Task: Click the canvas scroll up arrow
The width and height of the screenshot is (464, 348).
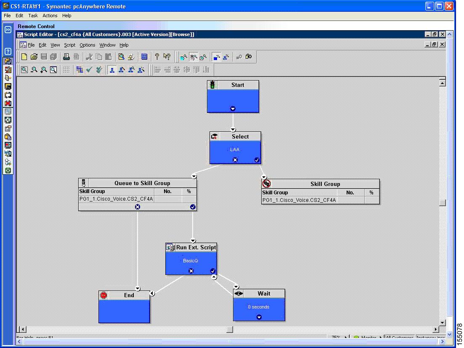Action: [443, 83]
